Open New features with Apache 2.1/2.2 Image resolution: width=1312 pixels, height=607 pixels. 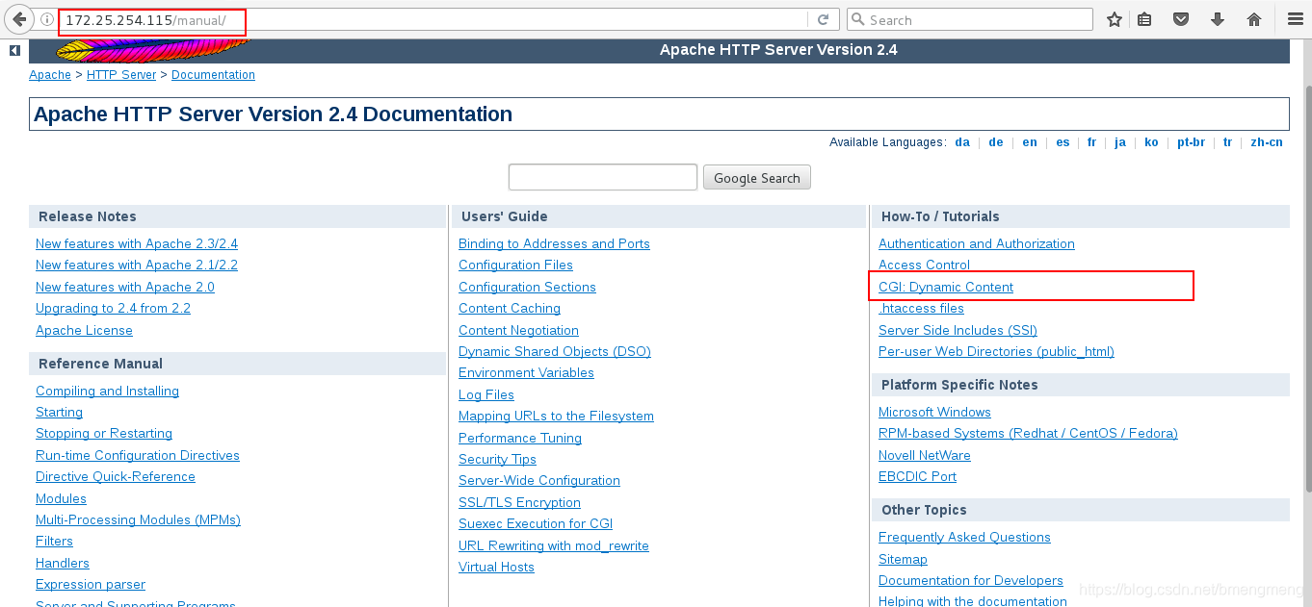coord(137,265)
